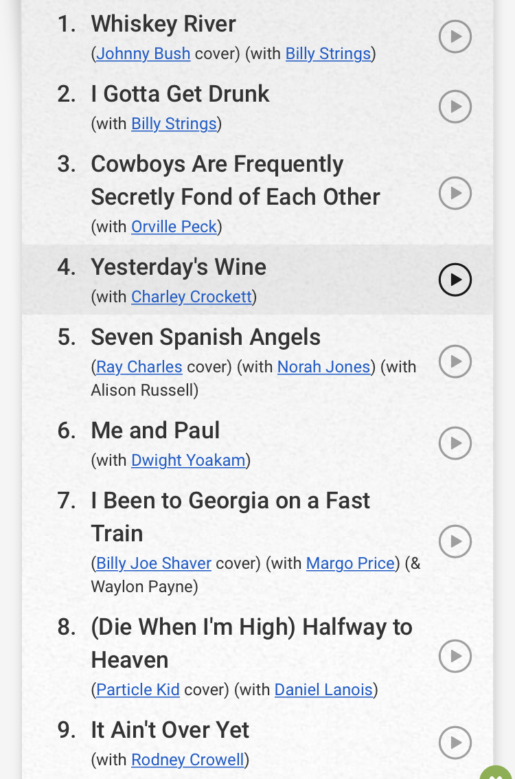Open Ray Charles artist link
Image resolution: width=515 pixels, height=779 pixels.
coord(139,367)
